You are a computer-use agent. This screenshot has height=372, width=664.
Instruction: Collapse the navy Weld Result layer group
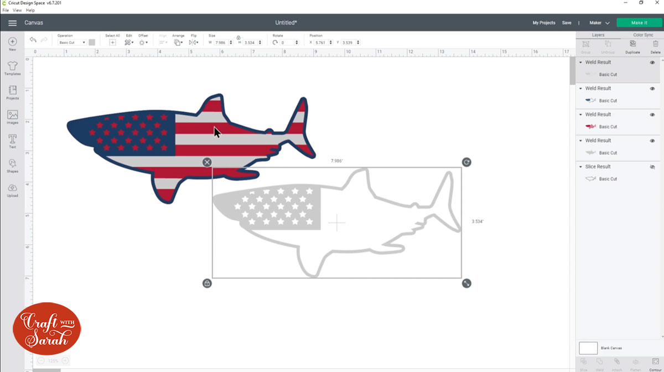point(580,89)
